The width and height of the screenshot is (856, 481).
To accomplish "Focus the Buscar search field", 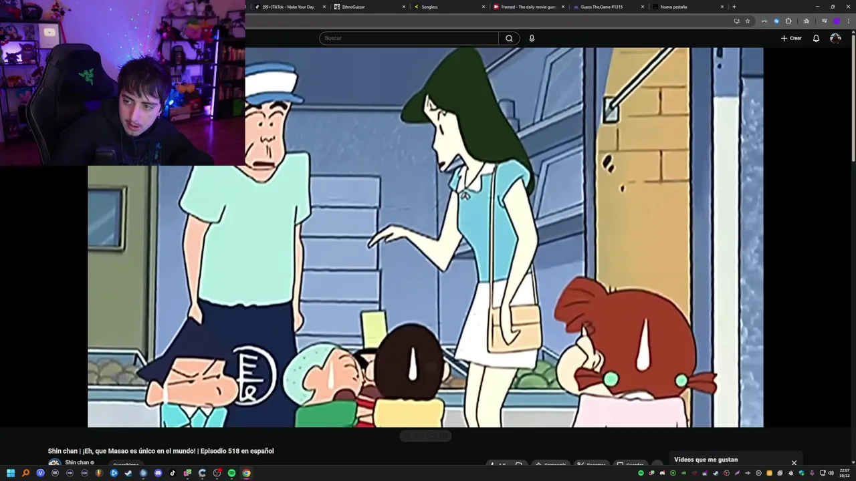I will point(409,38).
